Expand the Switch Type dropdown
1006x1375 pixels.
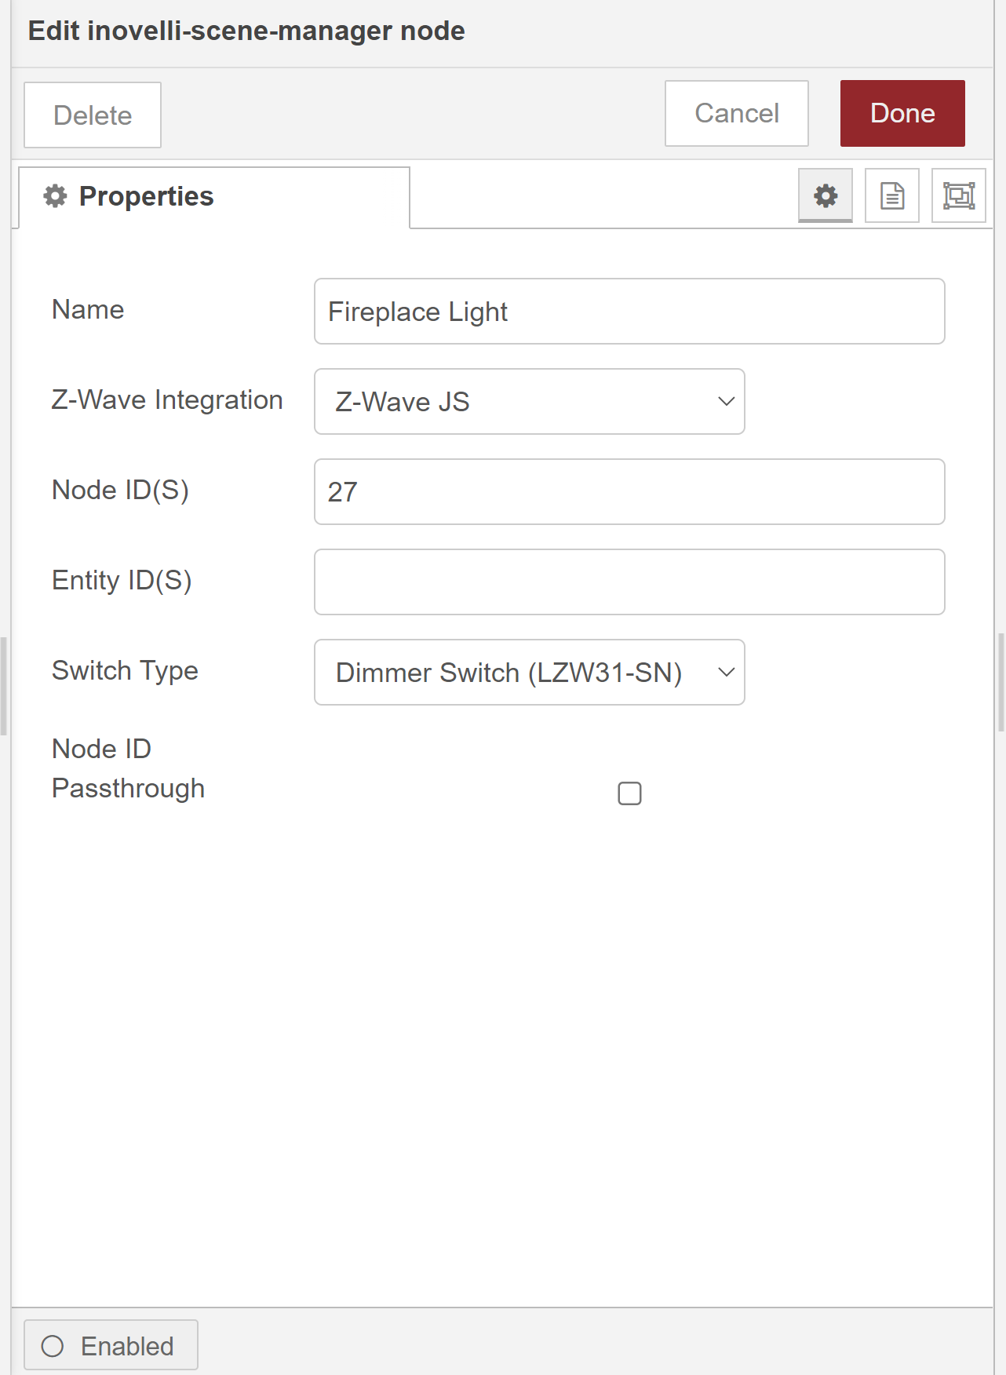pos(529,673)
